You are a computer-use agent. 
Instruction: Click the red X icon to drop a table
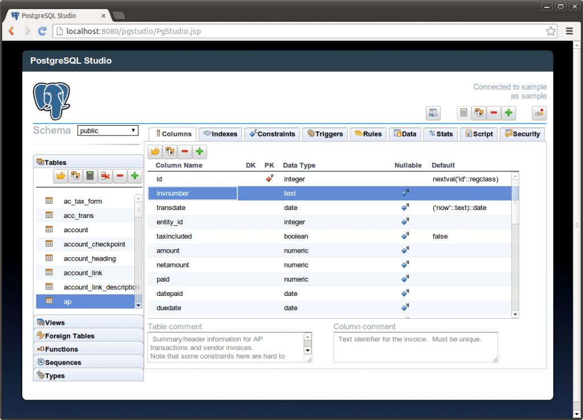105,176
